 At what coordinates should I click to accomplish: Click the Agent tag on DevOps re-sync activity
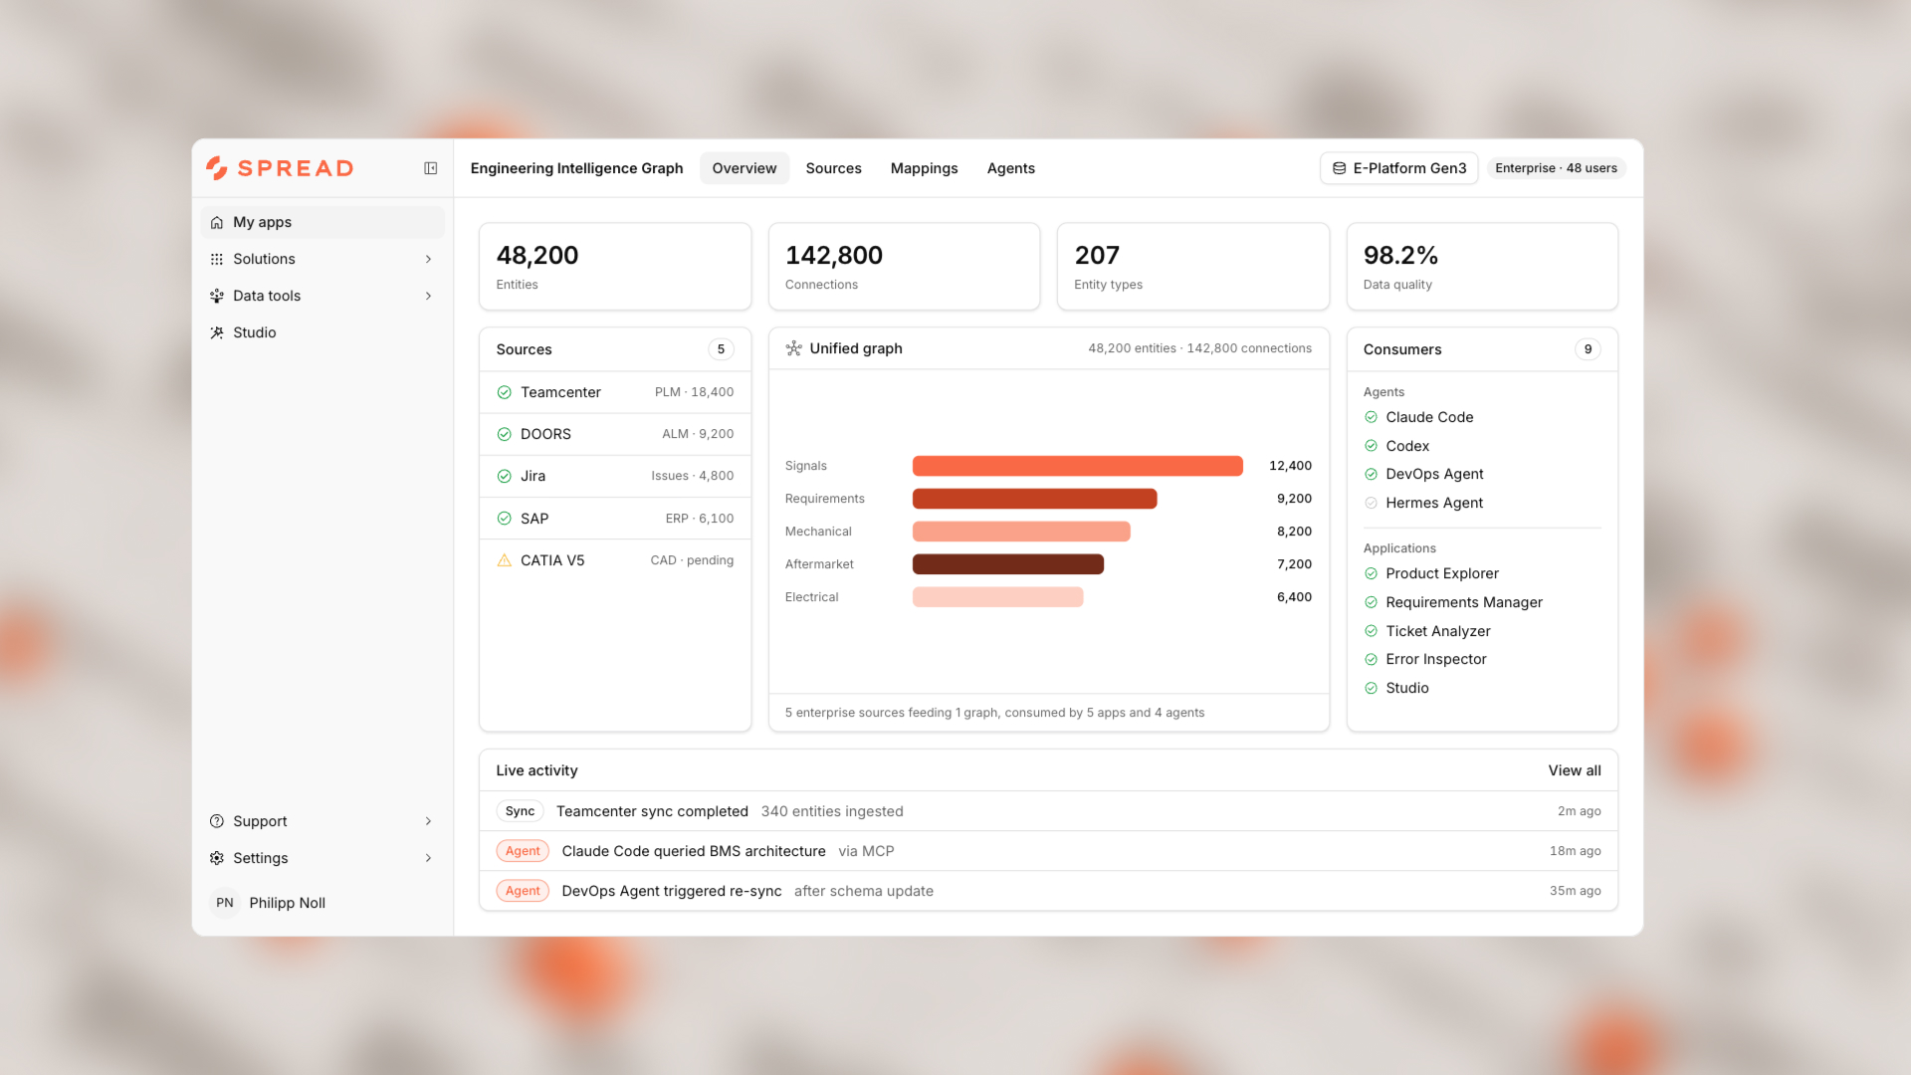click(523, 891)
